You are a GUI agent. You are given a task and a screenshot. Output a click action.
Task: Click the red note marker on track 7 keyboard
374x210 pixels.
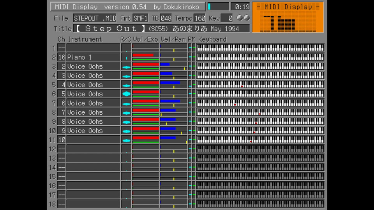tap(235, 105)
